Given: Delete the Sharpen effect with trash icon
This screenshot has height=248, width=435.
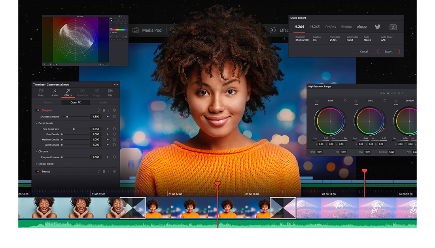Looking at the screenshot, I should (104, 110).
